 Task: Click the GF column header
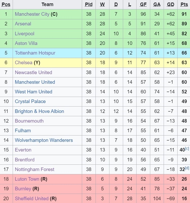(143, 4)
